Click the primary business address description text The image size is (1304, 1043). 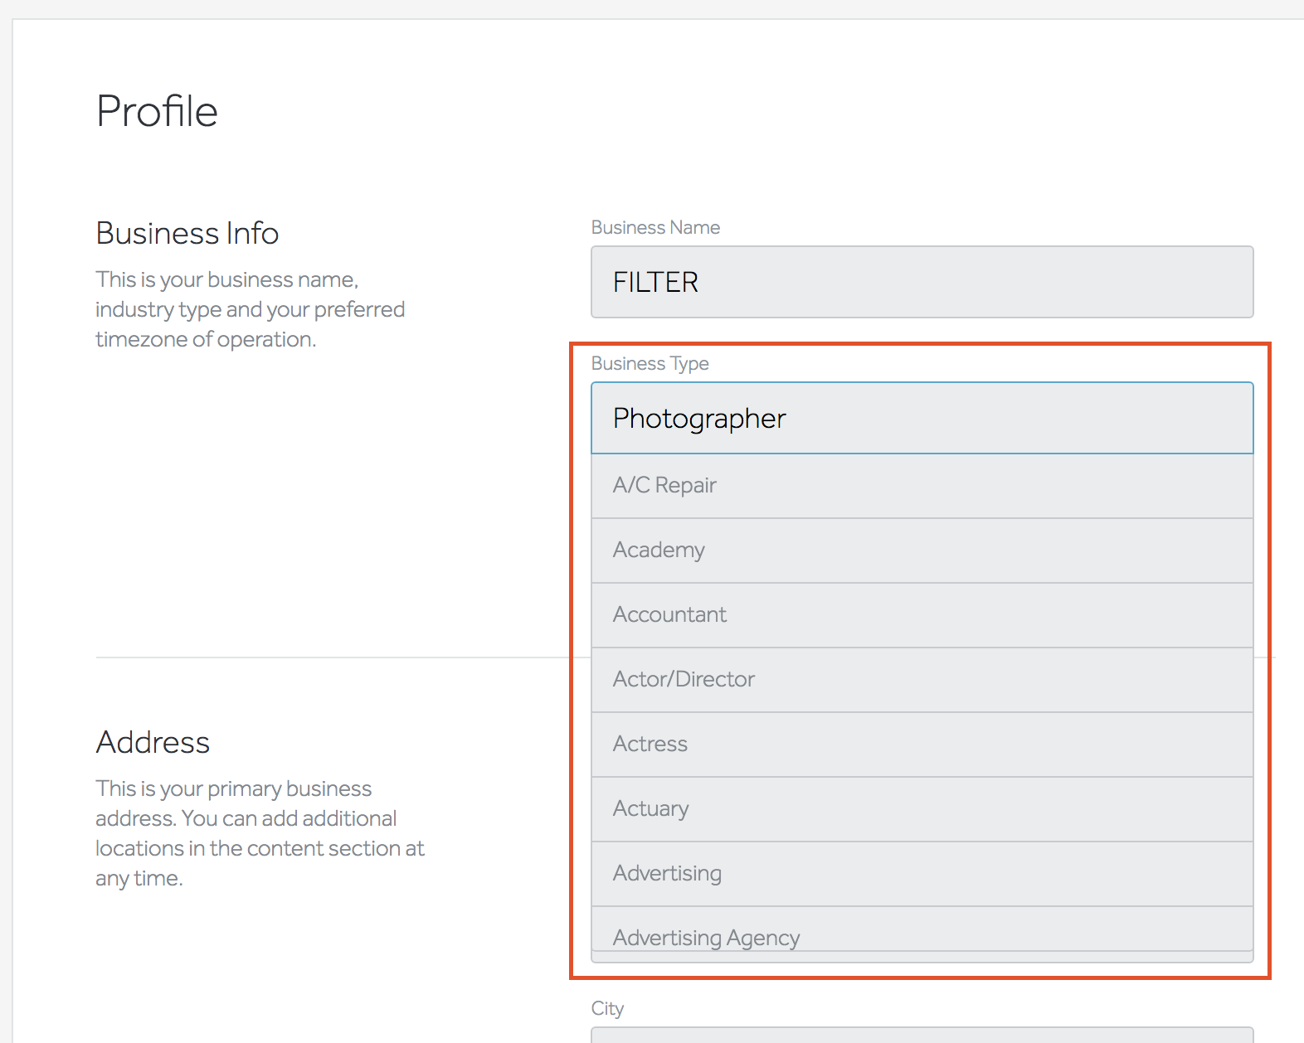coord(260,833)
